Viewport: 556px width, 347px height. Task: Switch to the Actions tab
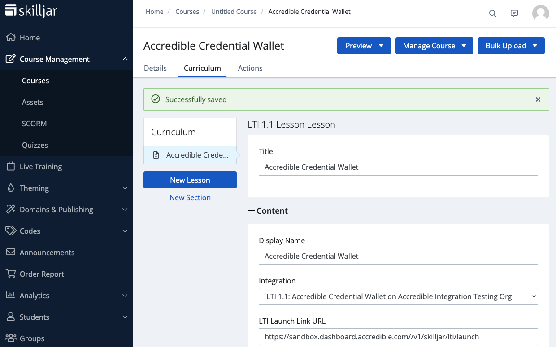(x=250, y=68)
